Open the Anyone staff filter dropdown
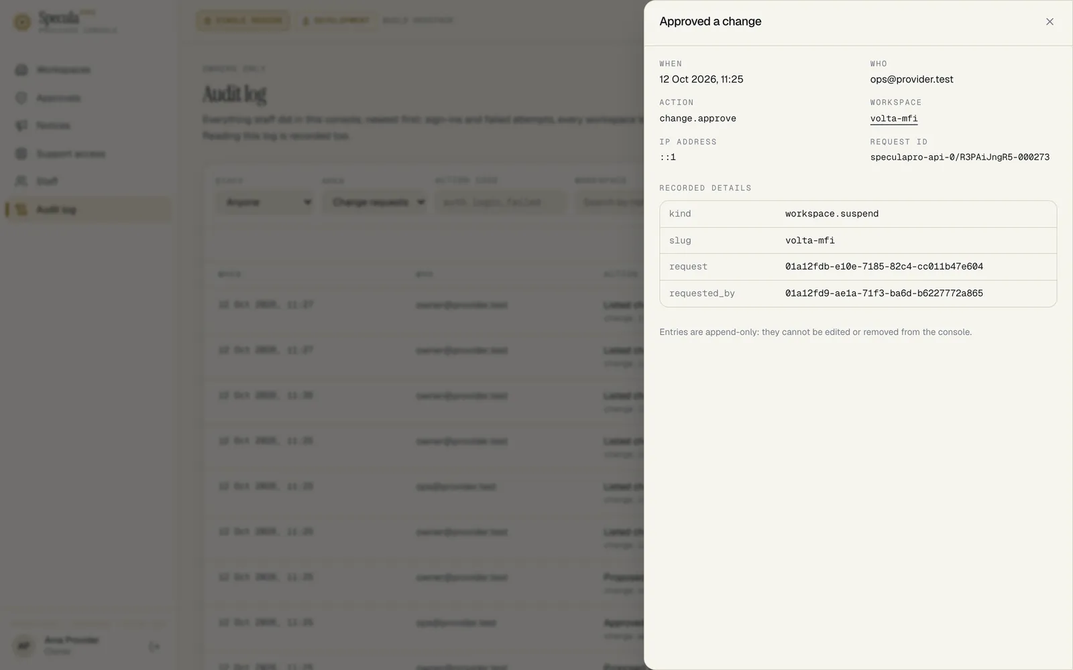 [265, 202]
